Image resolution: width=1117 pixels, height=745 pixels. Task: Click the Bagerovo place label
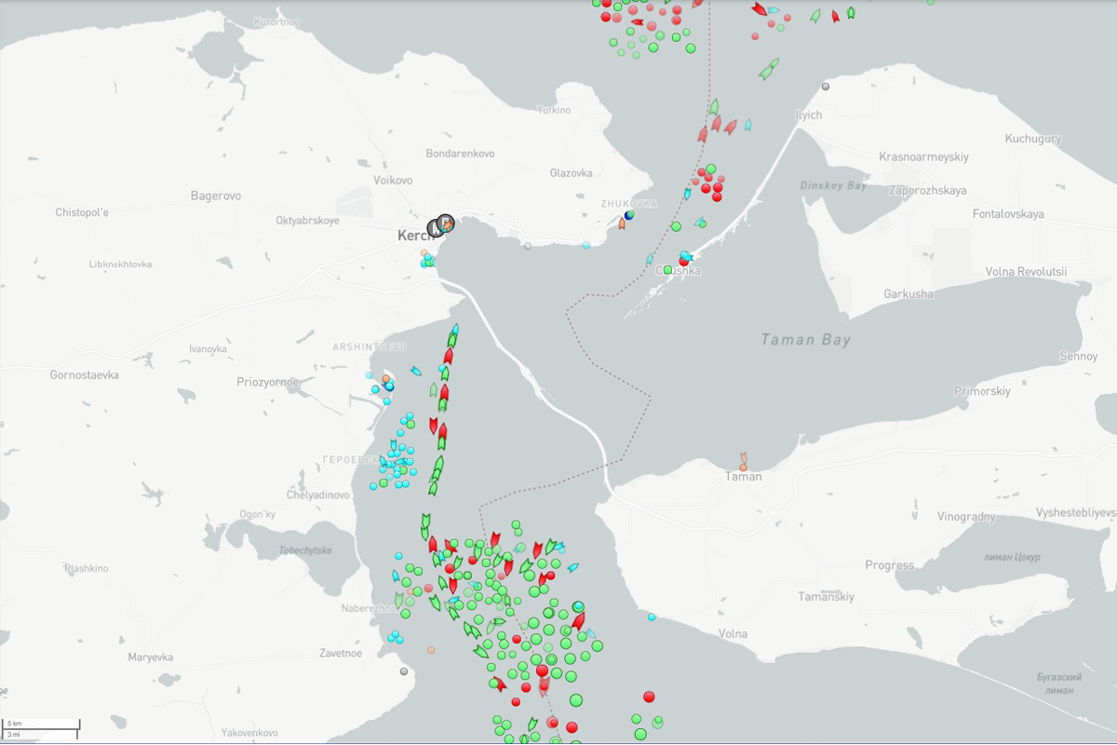pyautogui.click(x=215, y=196)
